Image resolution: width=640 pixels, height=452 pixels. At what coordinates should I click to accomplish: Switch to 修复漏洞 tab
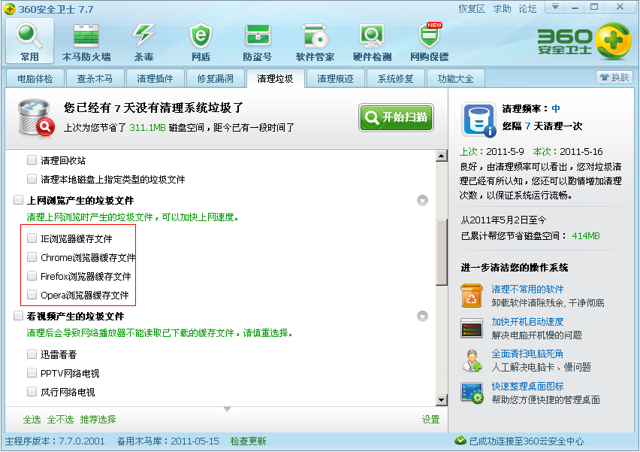click(215, 78)
